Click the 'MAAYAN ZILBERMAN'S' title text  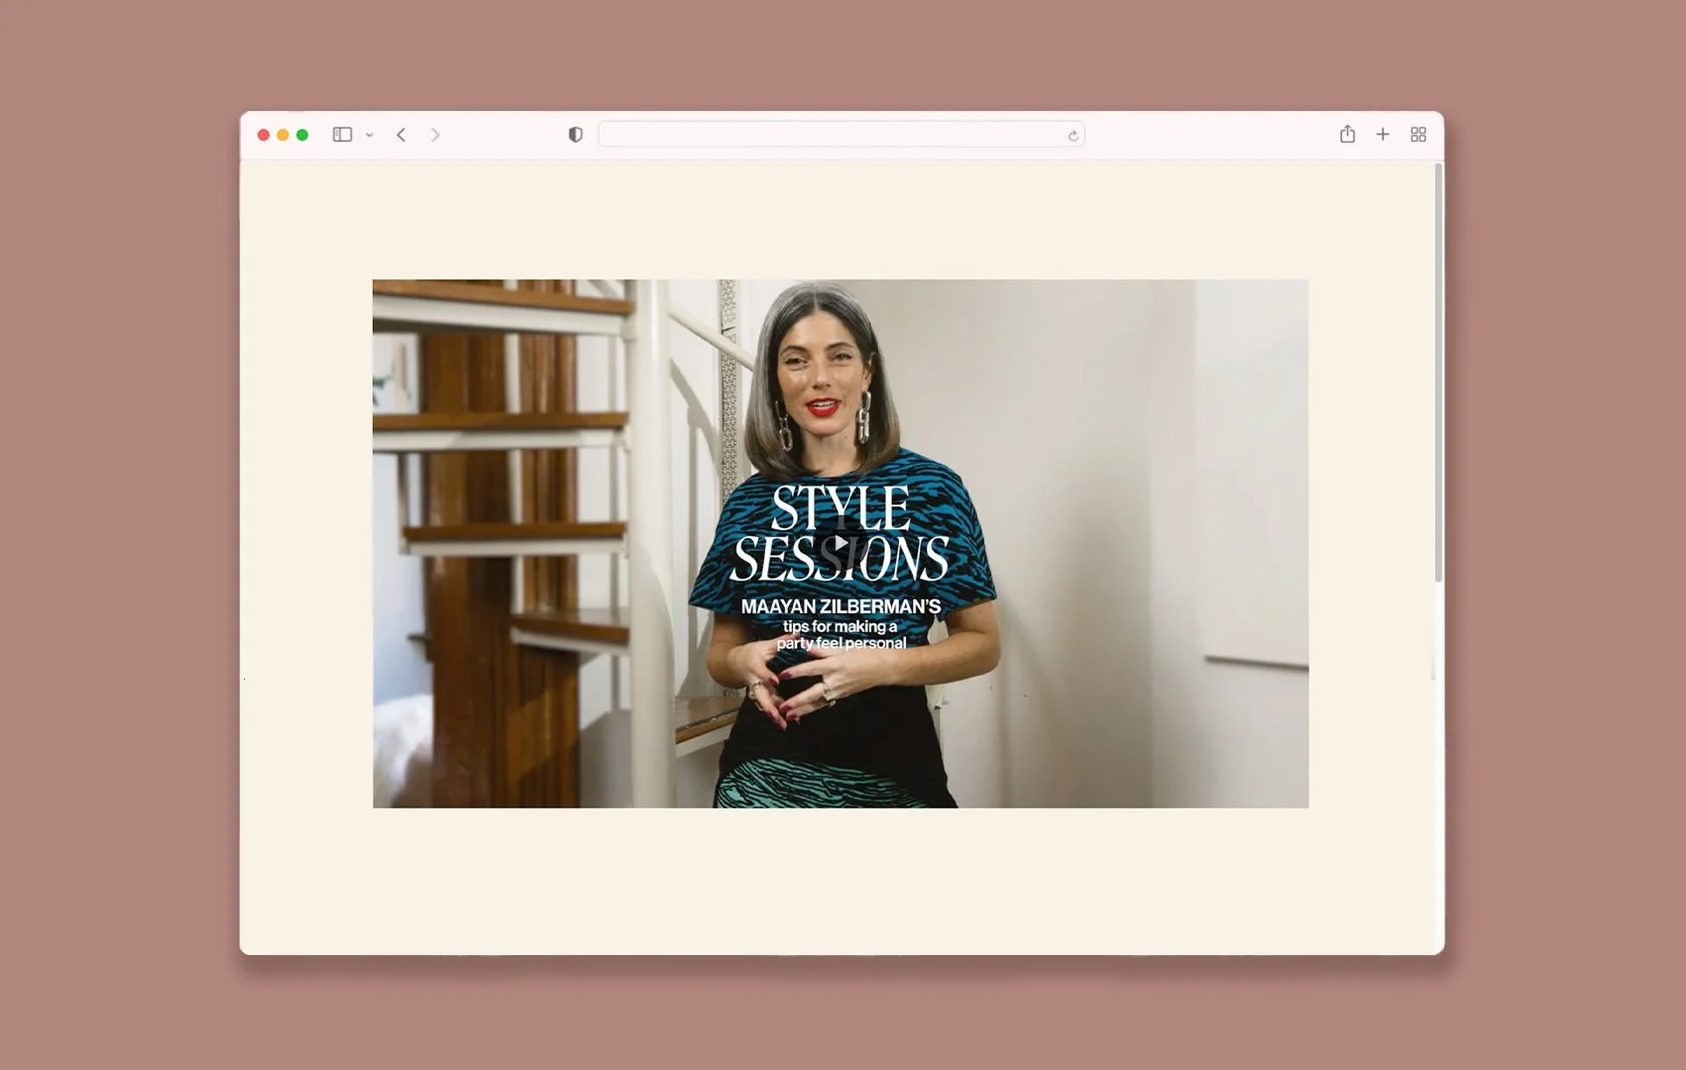pos(841,606)
